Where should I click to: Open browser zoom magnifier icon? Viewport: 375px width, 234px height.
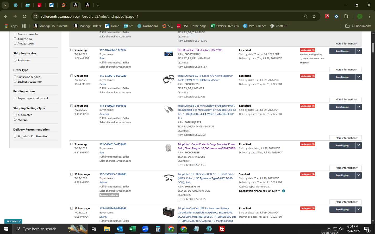coord(305,16)
